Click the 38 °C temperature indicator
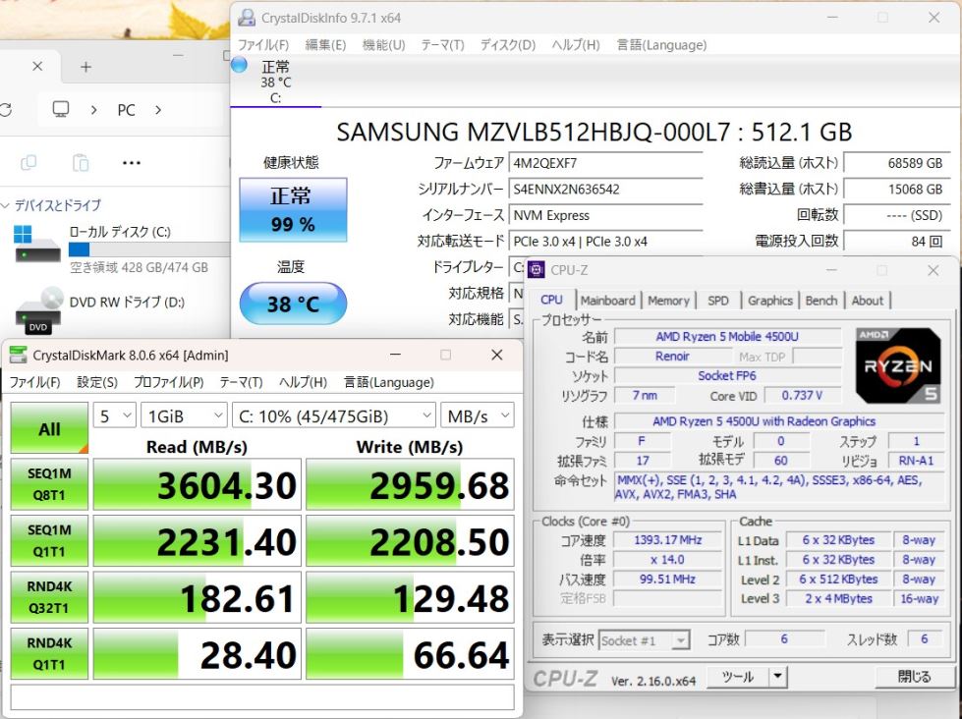Viewport: 962px width, 719px height. [x=293, y=304]
